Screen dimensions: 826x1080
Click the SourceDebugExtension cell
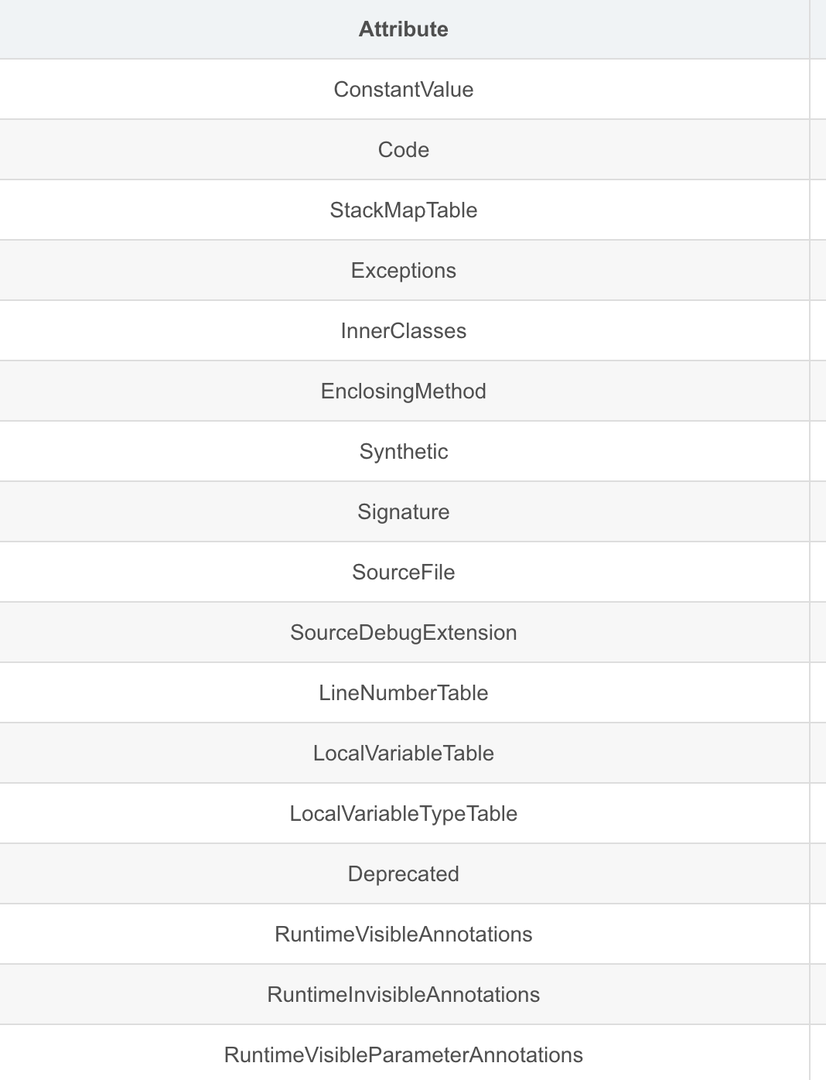(x=403, y=633)
